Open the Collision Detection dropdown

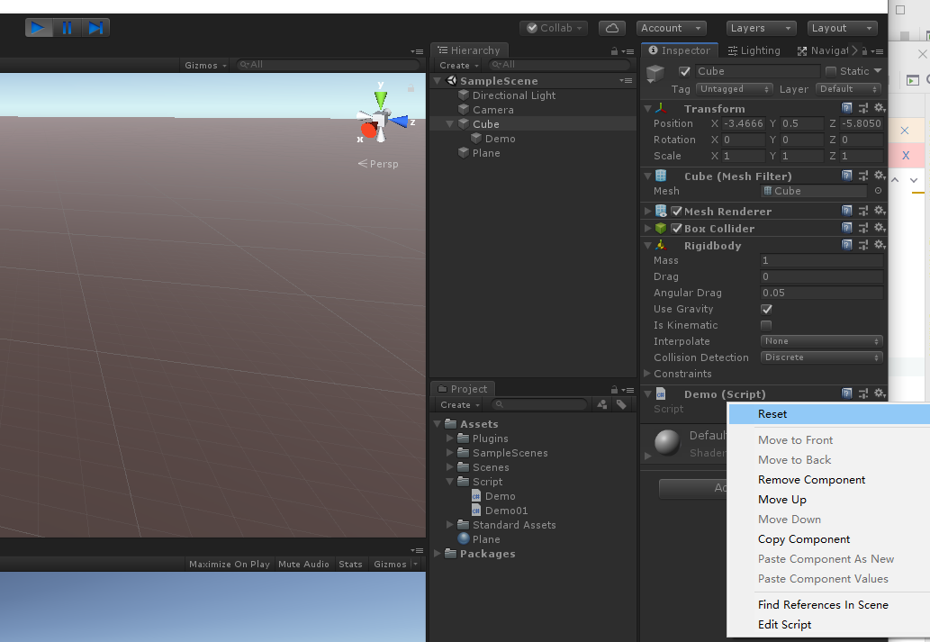[820, 357]
